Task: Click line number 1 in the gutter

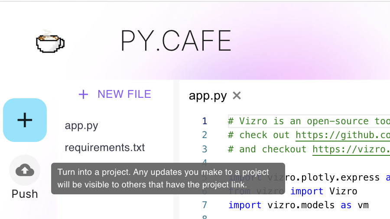Action: click(x=205, y=121)
